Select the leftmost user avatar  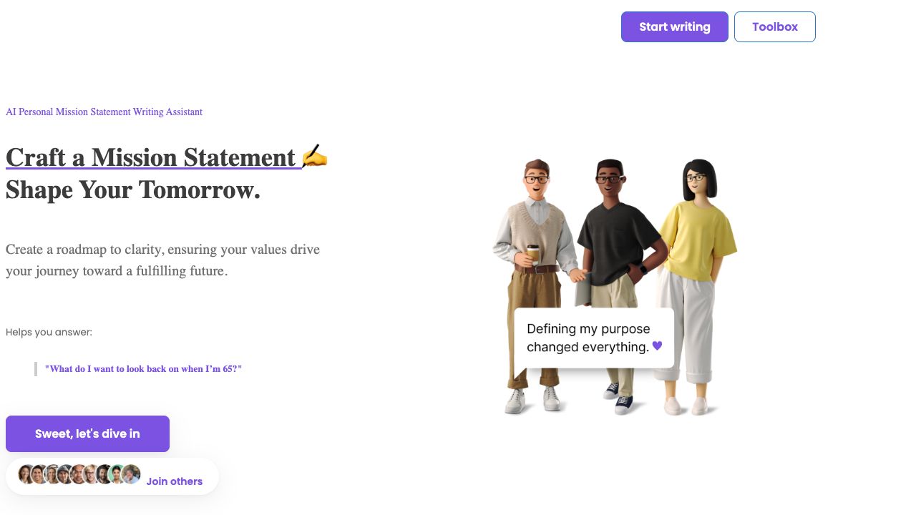click(x=26, y=474)
